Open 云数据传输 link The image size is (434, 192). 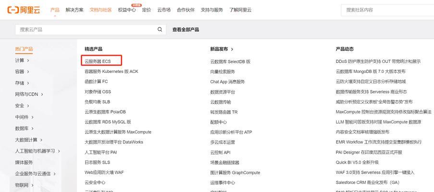pos(221,102)
